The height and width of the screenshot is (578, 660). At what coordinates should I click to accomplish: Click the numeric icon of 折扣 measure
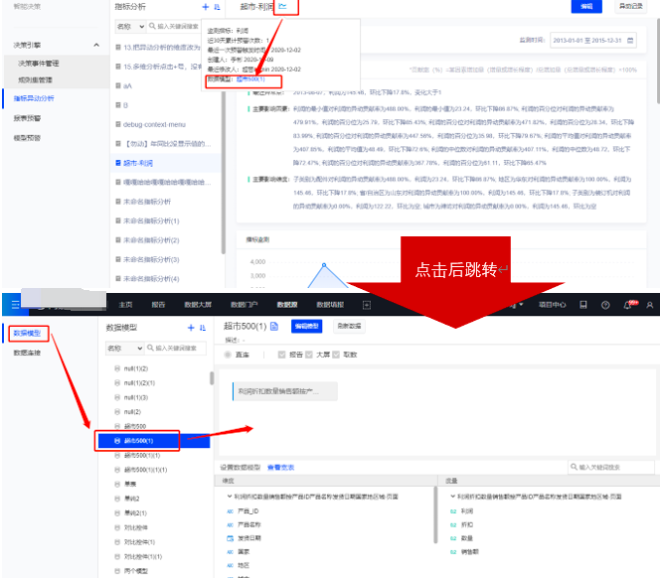[453, 525]
